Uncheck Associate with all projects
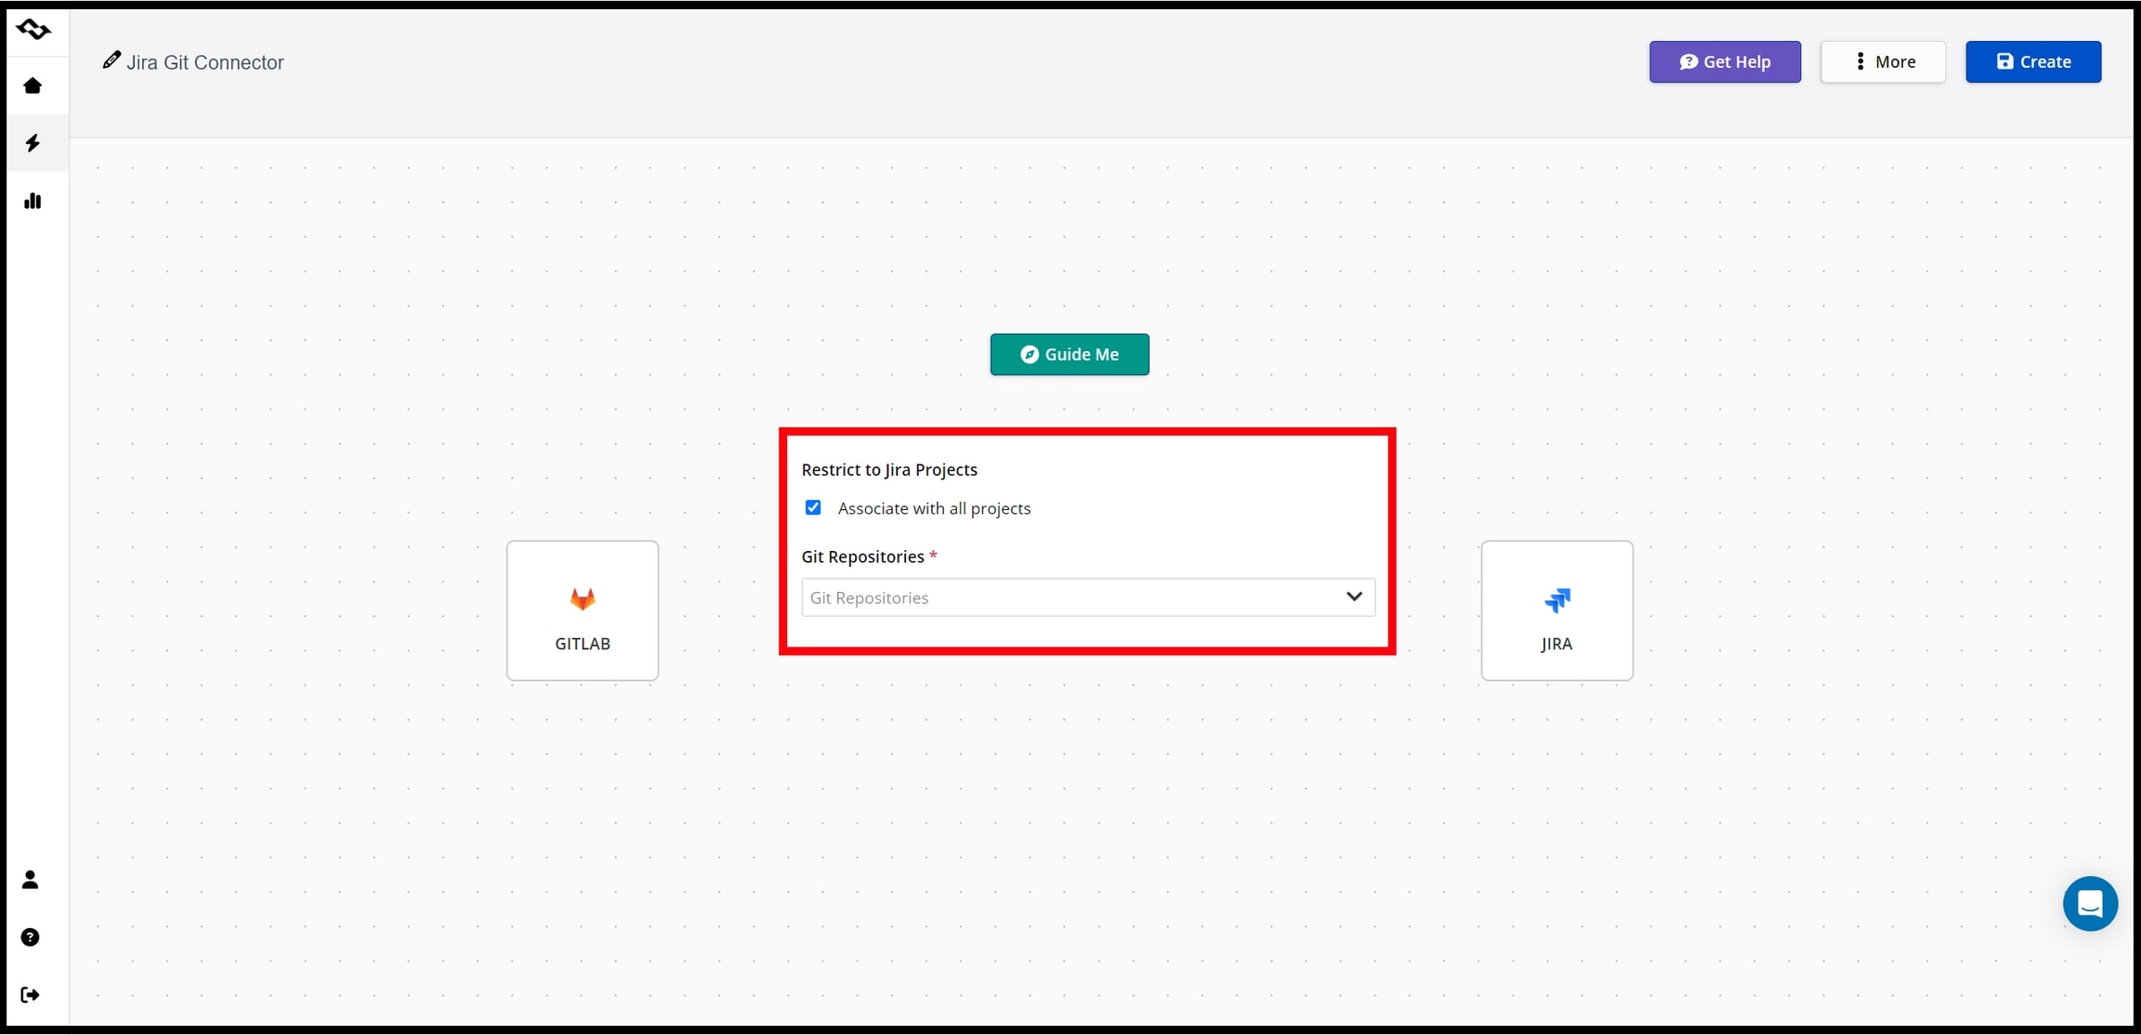The image size is (2141, 1035). pyautogui.click(x=813, y=507)
